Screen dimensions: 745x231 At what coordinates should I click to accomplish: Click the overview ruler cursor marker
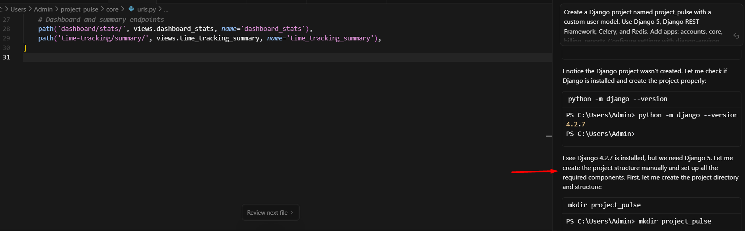tap(549, 136)
